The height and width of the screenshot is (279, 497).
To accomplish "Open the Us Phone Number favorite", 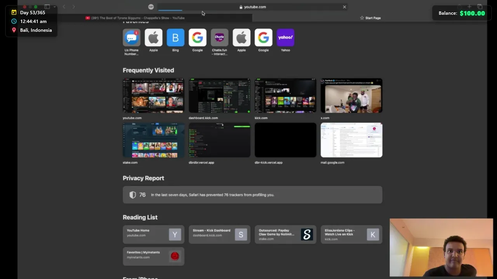I will pos(132,38).
